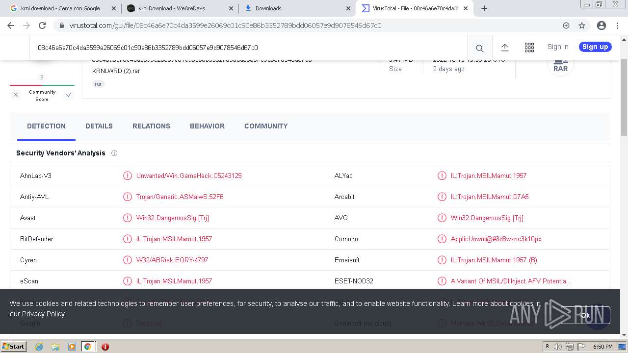Accept cookies with the Ok button
628x353 pixels.
pyautogui.click(x=585, y=315)
